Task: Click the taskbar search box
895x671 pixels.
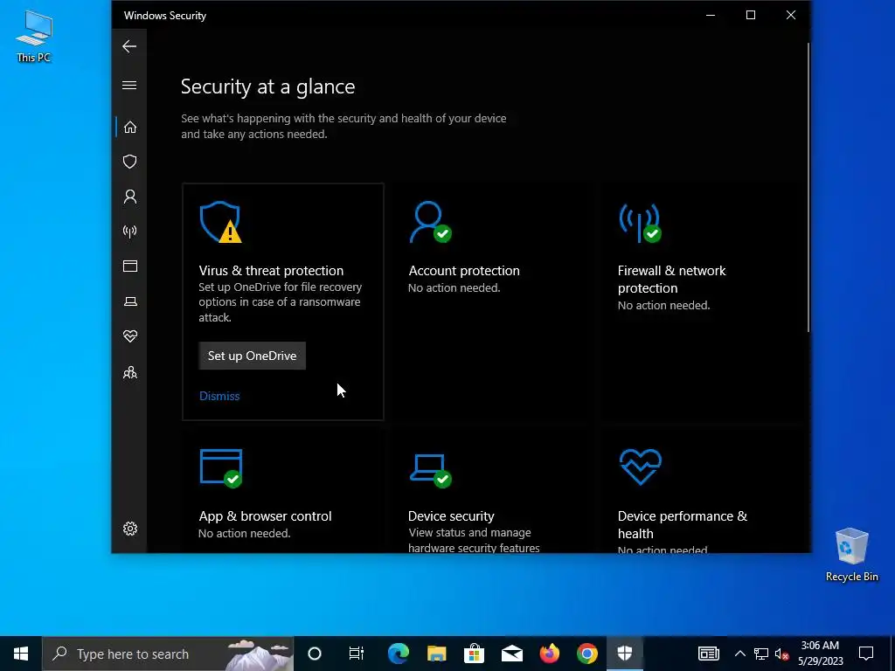Action: coord(168,654)
